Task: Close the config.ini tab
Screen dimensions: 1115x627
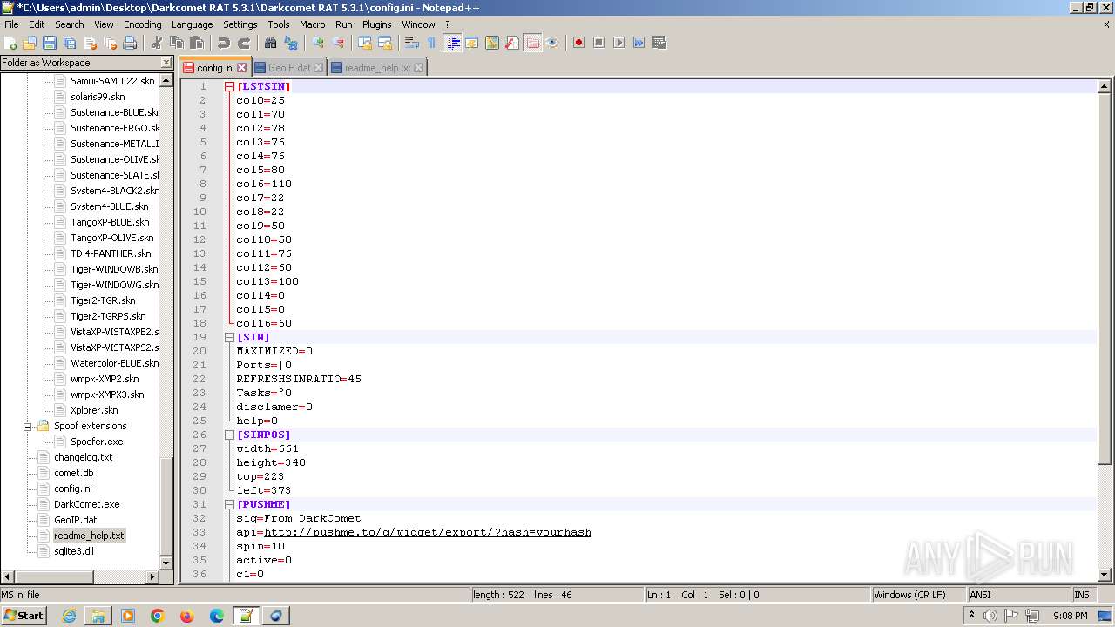Action: (242, 68)
